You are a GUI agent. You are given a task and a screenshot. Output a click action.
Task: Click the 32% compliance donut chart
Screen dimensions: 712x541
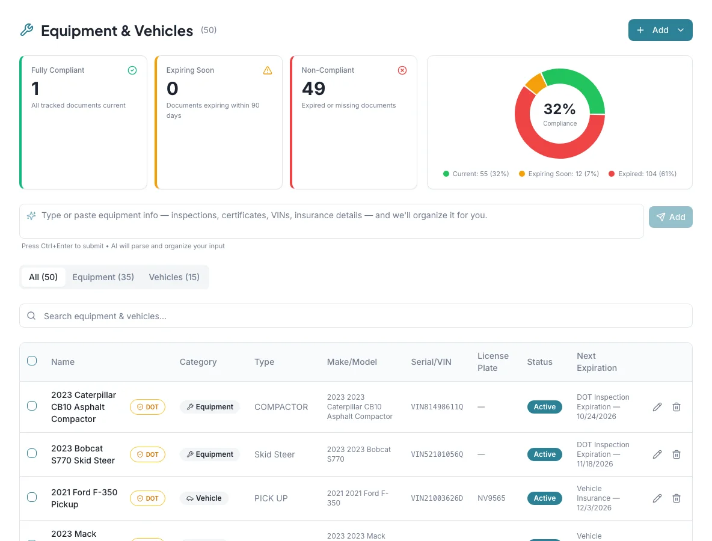click(x=559, y=114)
